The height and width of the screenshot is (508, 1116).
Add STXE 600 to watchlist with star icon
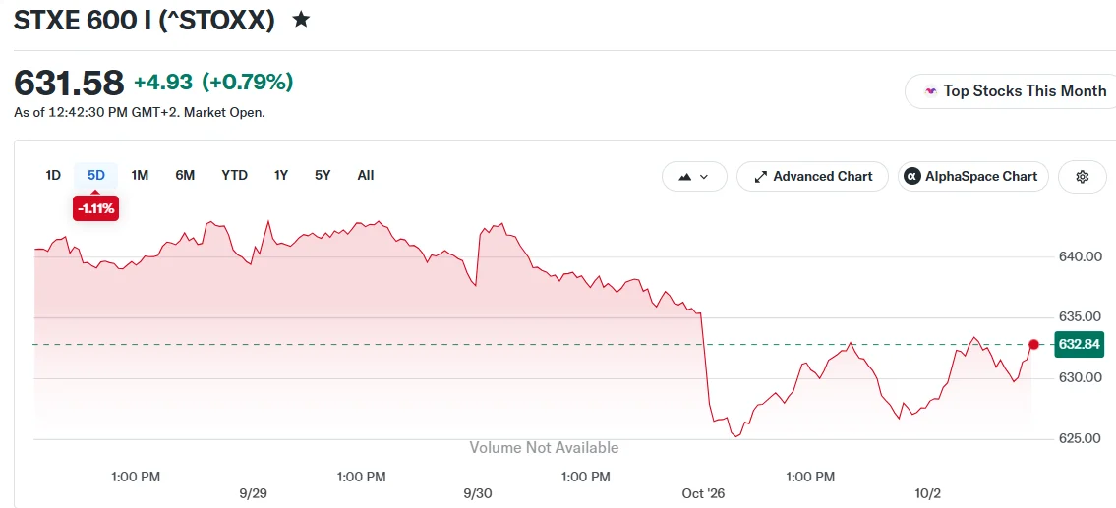pos(301,20)
